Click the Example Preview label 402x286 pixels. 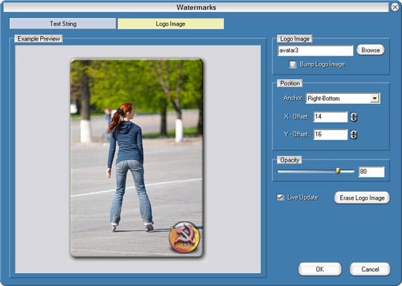click(x=39, y=39)
